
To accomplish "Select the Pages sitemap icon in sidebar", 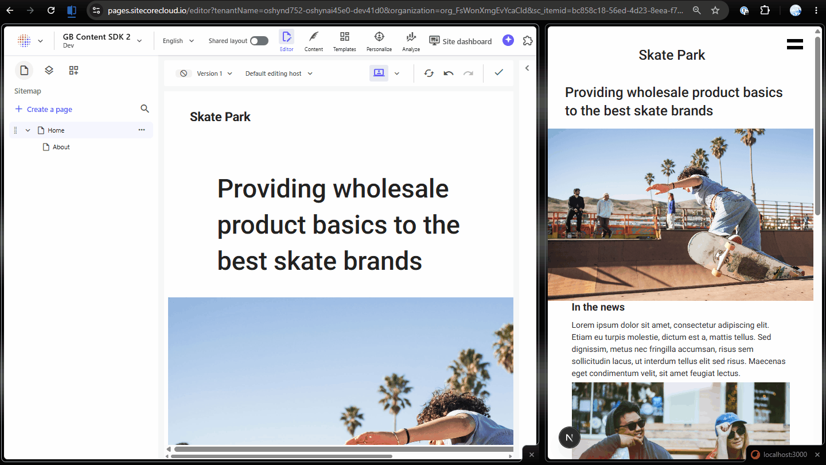I will 24,70.
